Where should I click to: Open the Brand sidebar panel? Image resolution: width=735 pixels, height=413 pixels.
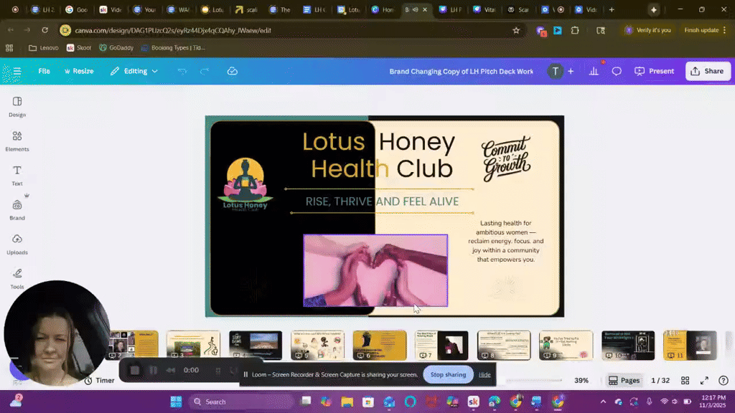pos(17,210)
